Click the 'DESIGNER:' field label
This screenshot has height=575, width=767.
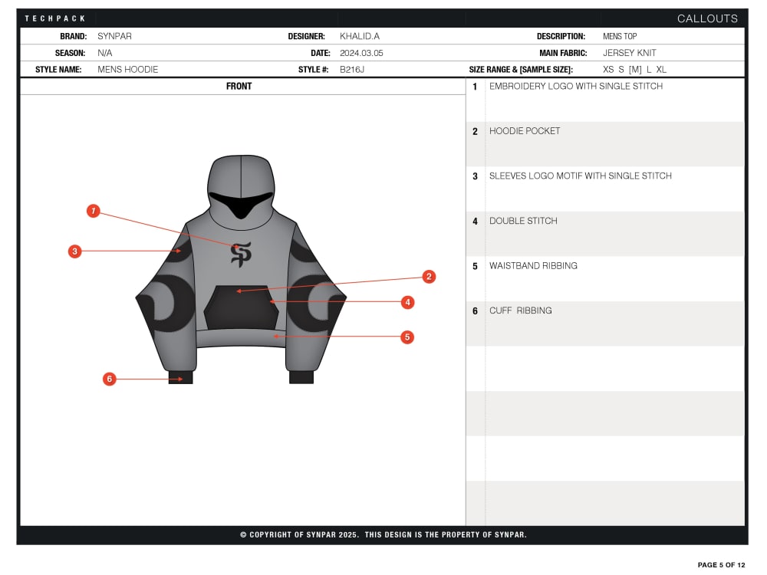click(x=306, y=36)
